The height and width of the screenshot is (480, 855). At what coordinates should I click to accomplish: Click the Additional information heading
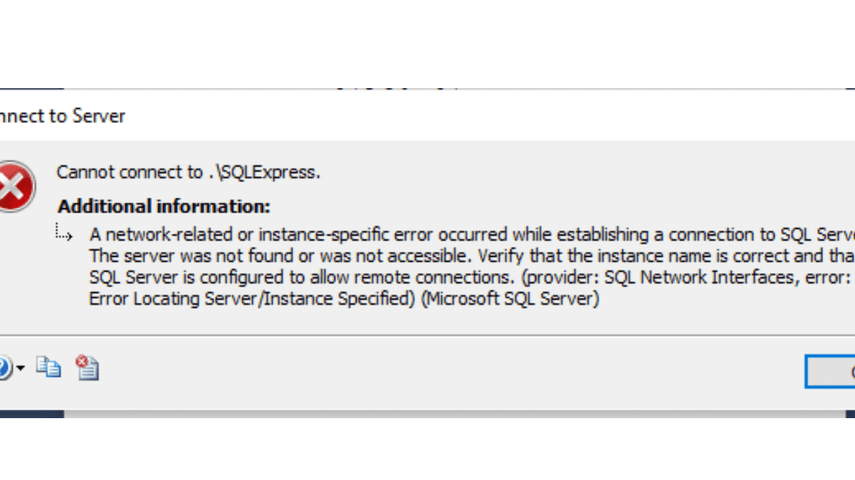tap(164, 207)
